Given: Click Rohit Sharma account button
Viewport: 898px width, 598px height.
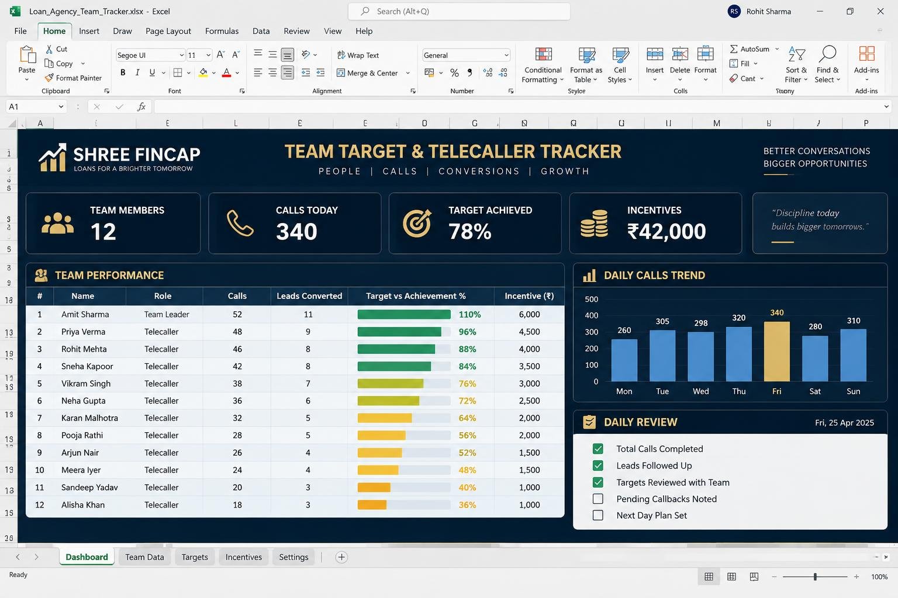Looking at the screenshot, I should (x=759, y=11).
